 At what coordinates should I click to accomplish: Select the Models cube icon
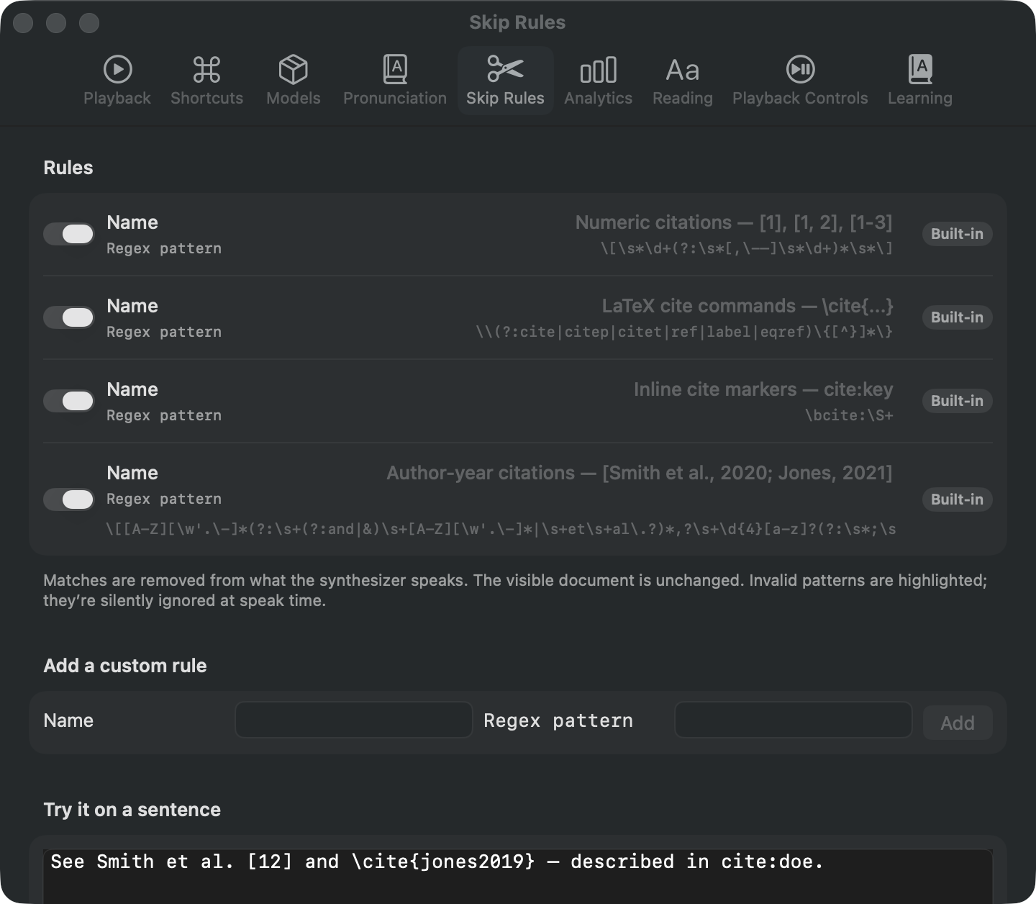(x=293, y=70)
